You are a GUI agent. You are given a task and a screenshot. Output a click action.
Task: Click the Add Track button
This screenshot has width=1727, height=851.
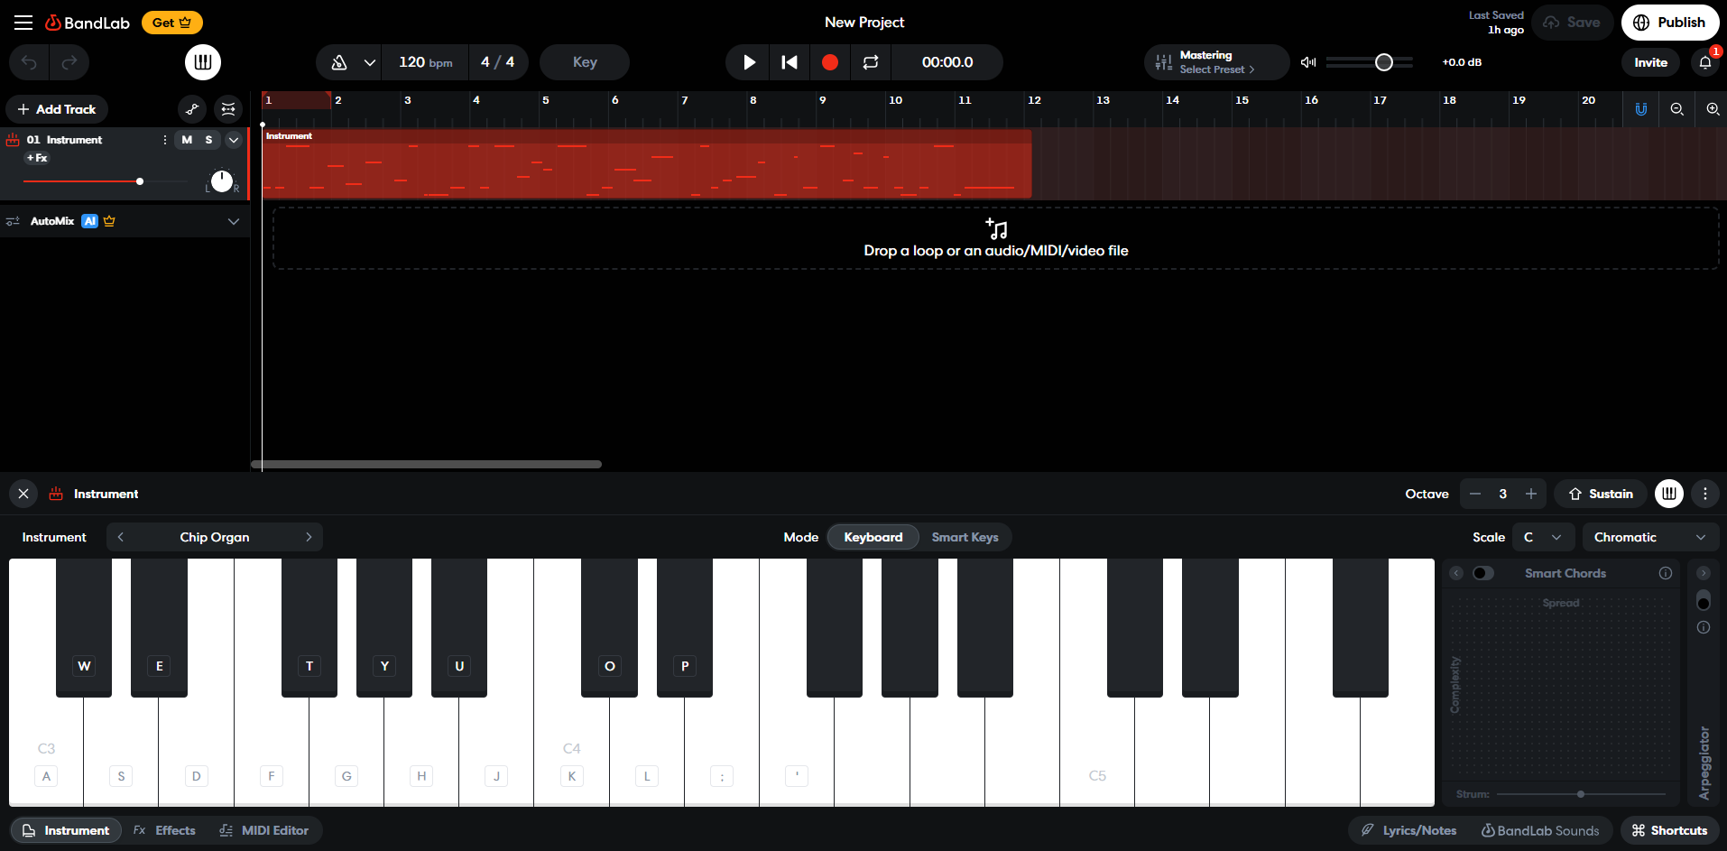pyautogui.click(x=57, y=109)
